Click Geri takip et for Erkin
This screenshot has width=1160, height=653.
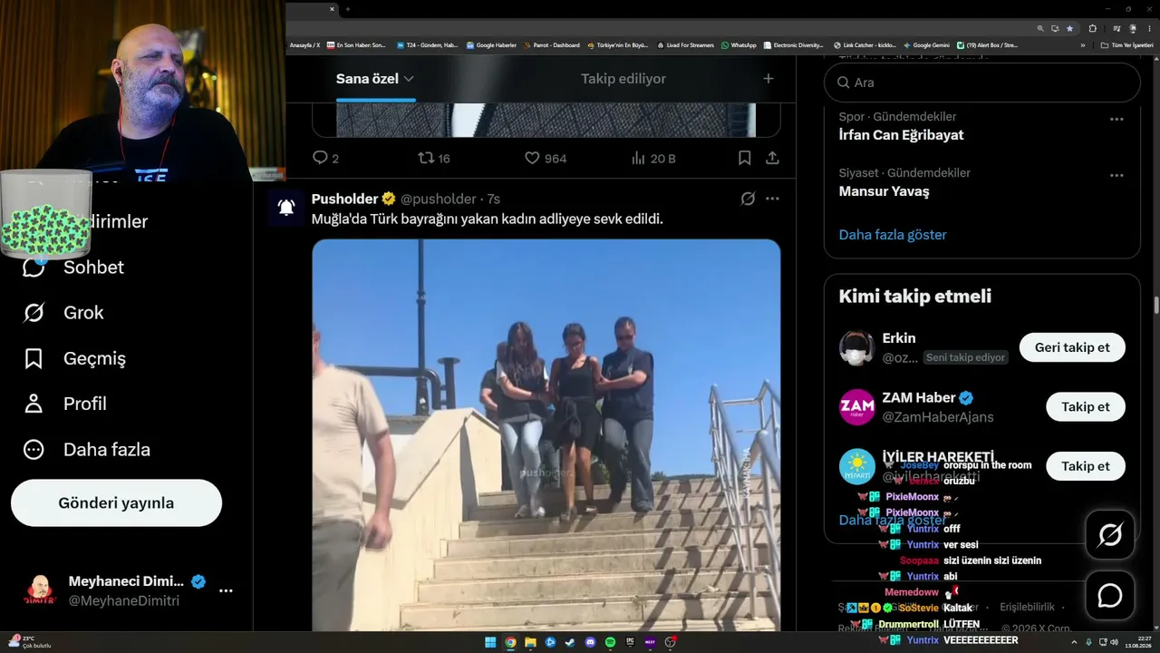pos(1072,347)
